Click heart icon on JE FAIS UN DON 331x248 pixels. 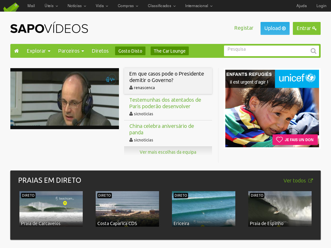[280, 139]
